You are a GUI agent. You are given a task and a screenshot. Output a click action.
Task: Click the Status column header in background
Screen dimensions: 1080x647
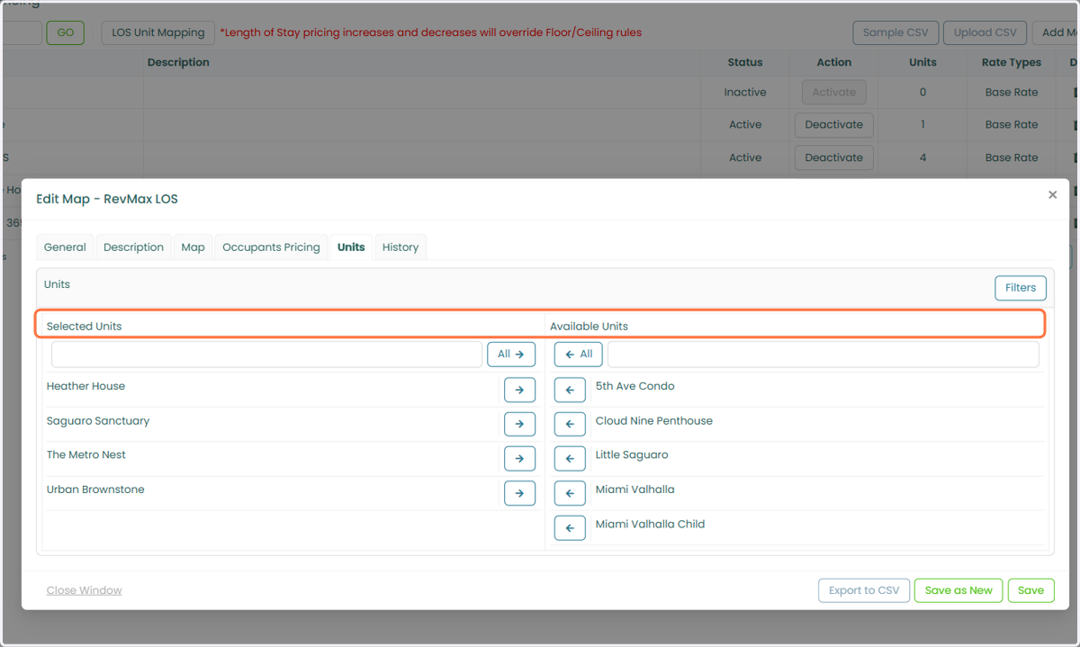(745, 63)
